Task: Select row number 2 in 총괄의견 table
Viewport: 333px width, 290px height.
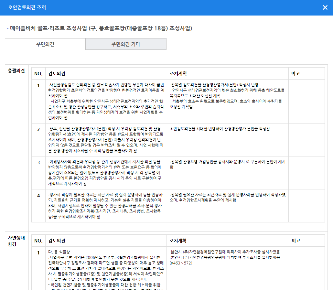Action: [38, 130]
